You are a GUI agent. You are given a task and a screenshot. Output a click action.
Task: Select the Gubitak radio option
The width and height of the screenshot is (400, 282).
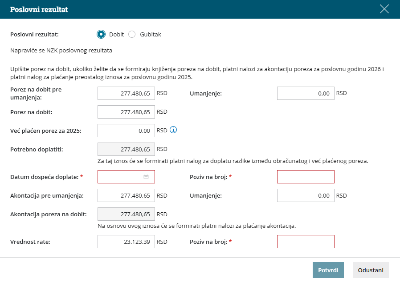pyautogui.click(x=132, y=34)
